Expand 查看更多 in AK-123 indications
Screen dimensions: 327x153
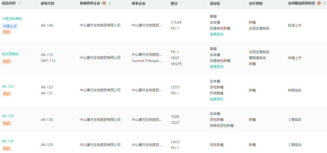(x=217, y=99)
